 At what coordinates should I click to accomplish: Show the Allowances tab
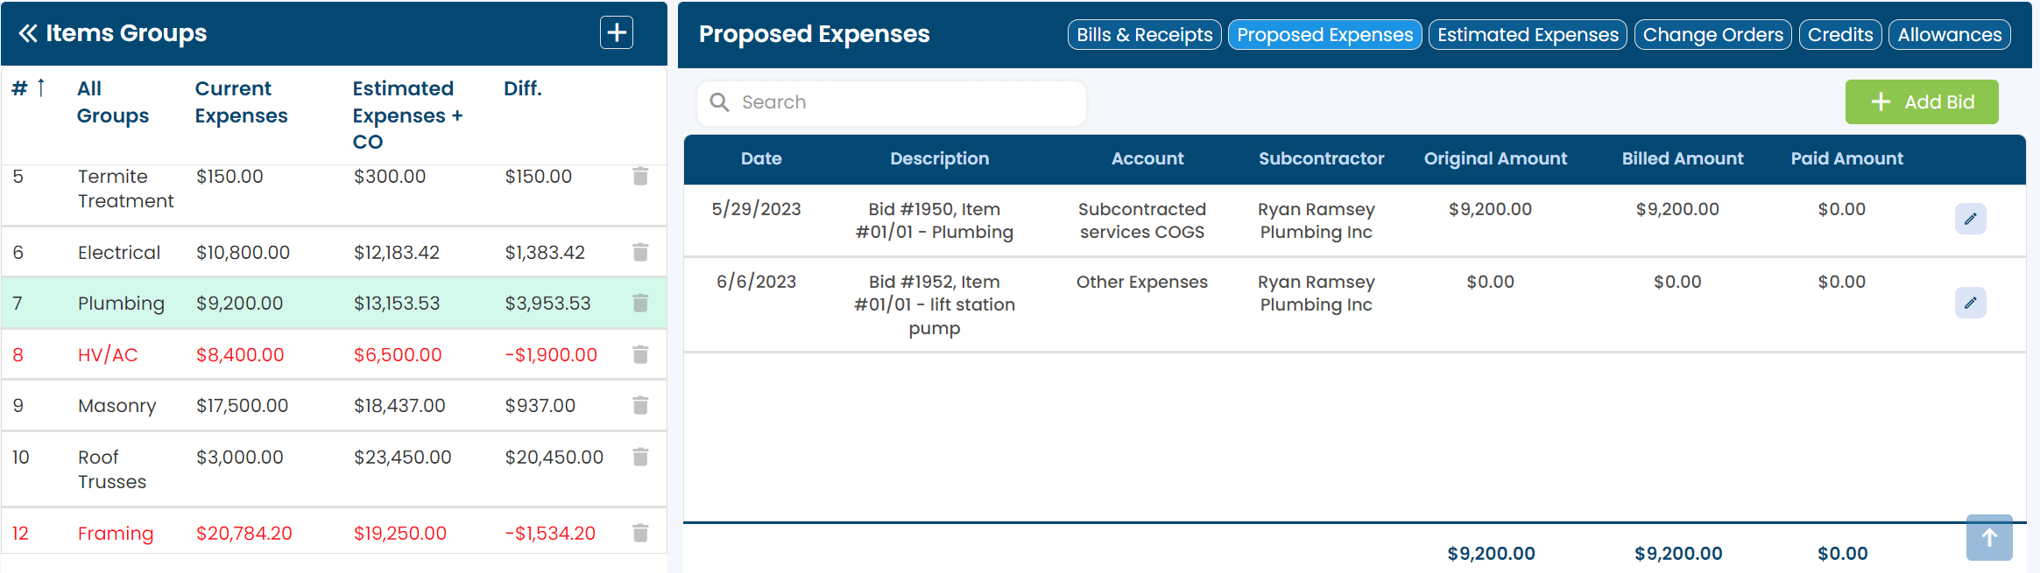point(1949,35)
